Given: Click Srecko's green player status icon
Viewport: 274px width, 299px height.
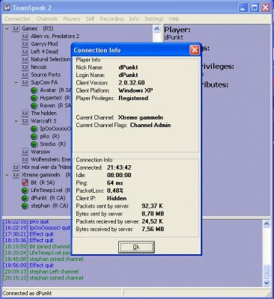Looking at the screenshot, I should tap(34, 144).
